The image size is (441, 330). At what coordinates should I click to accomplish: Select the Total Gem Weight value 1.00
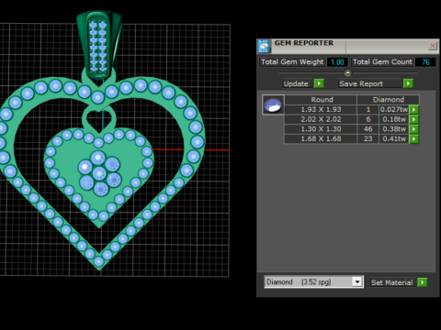[337, 62]
